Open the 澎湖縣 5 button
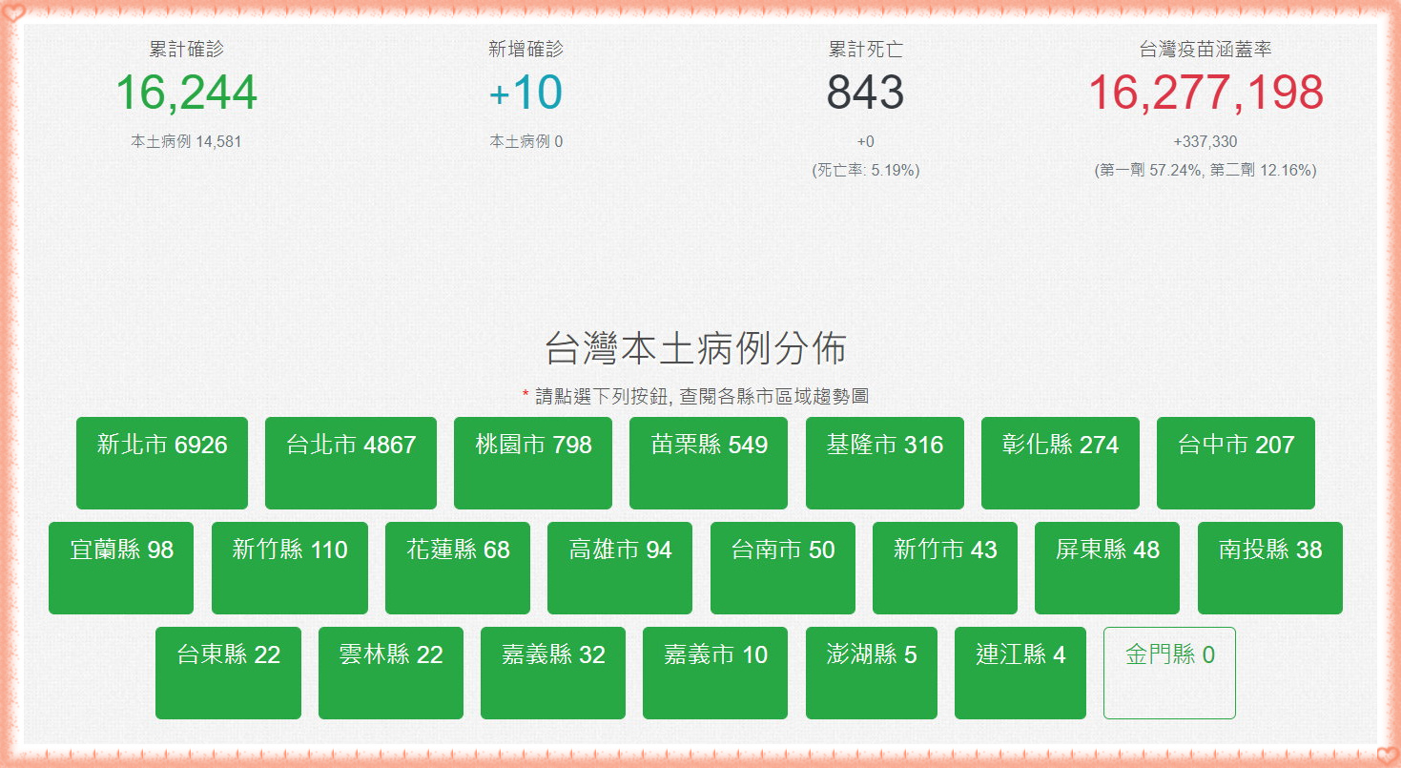The image size is (1401, 768). (872, 673)
